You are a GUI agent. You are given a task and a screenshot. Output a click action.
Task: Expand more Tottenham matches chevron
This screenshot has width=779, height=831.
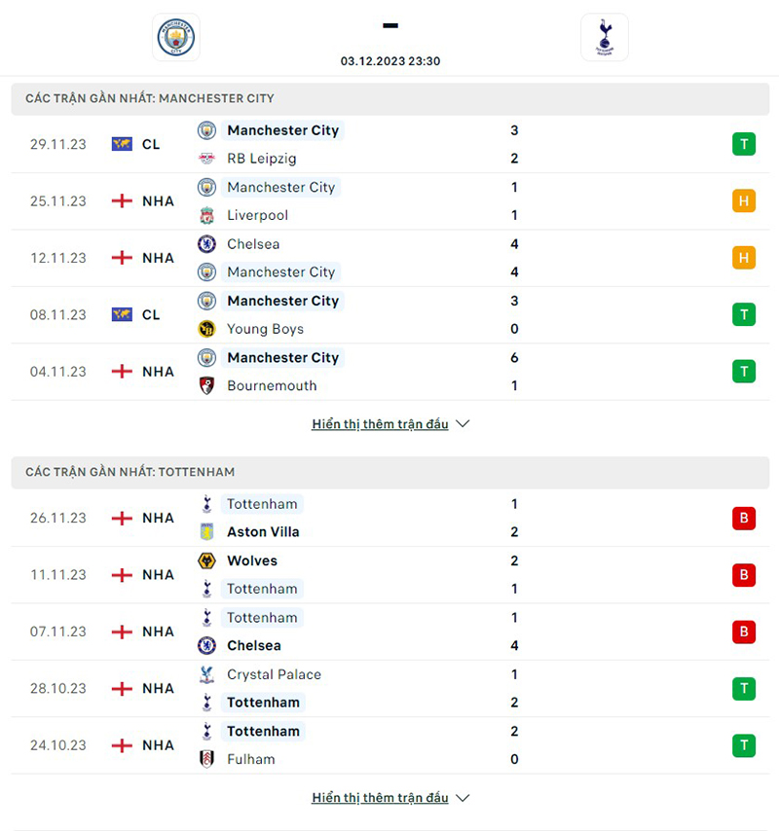[x=463, y=798]
